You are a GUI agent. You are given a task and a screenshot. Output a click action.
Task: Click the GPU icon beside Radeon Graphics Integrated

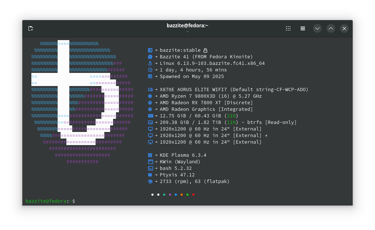(150, 109)
